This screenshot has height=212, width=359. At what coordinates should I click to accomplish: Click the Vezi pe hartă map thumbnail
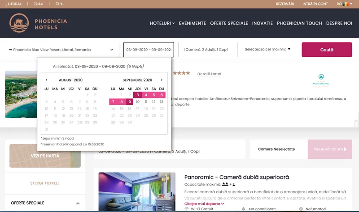click(44, 155)
